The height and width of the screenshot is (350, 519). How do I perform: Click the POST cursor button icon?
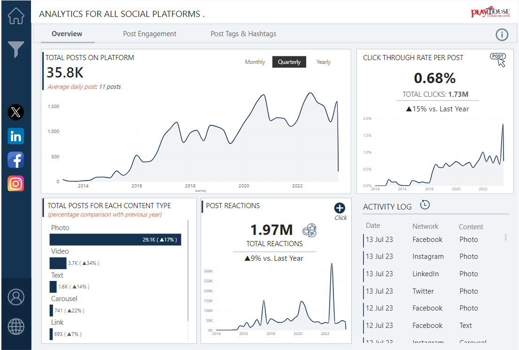pyautogui.click(x=498, y=59)
